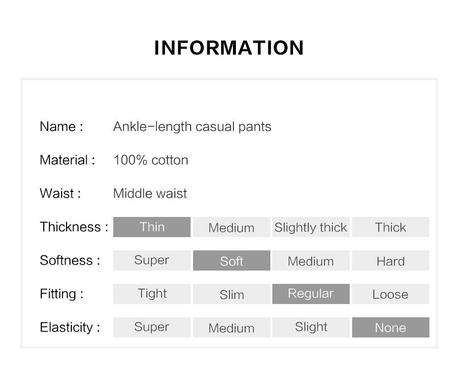Choose Super in the Softness row
Viewport: 458px width, 367px height.
coord(152,261)
